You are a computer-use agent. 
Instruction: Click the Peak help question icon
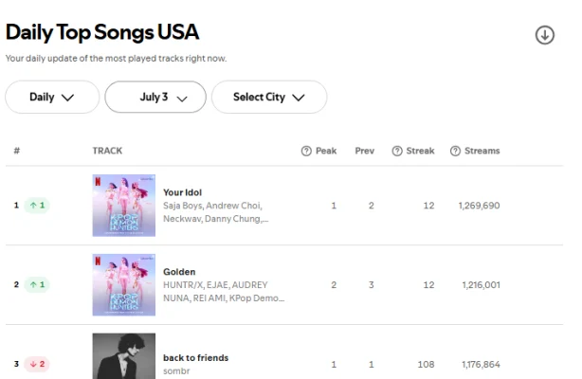[306, 151]
